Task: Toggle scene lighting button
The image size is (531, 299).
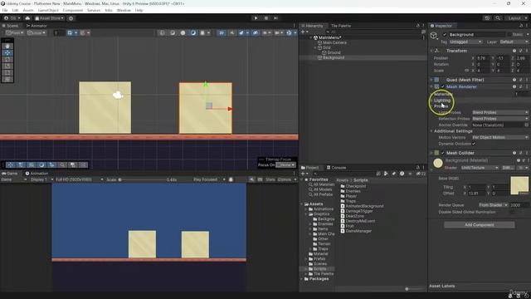Action: tap(232, 33)
